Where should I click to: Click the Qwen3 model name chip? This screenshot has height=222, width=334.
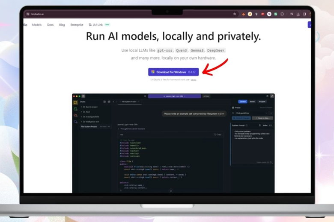click(181, 50)
